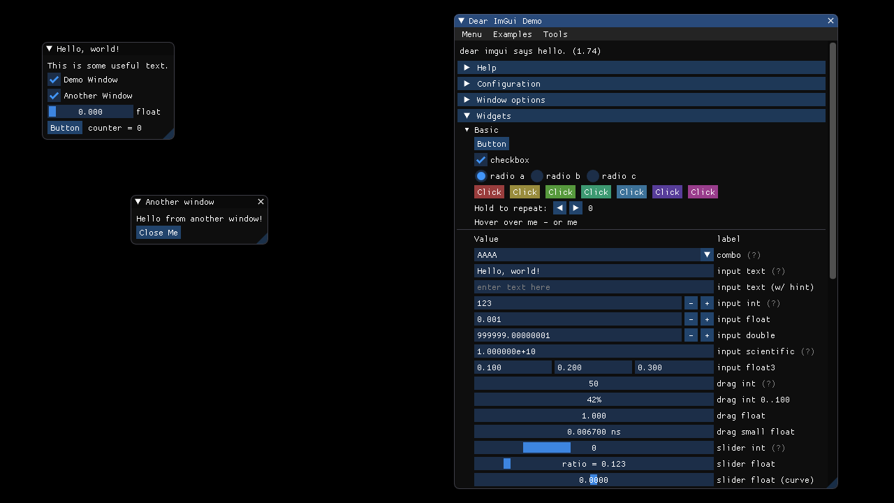
Task: Click the input scientific field
Action: (594, 351)
